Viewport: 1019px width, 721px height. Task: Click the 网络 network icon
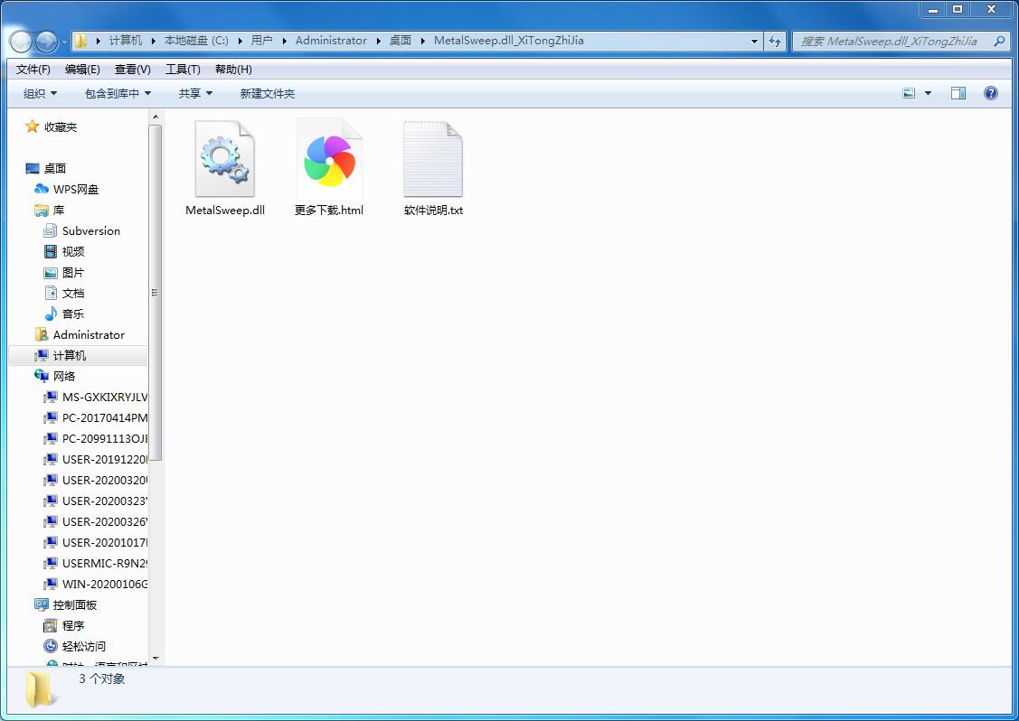42,376
